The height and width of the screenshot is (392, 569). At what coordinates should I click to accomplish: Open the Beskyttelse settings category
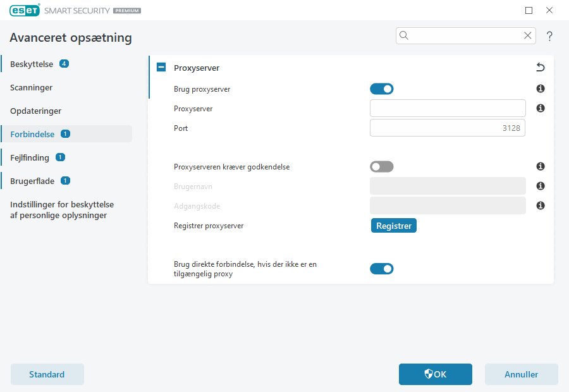(x=32, y=64)
